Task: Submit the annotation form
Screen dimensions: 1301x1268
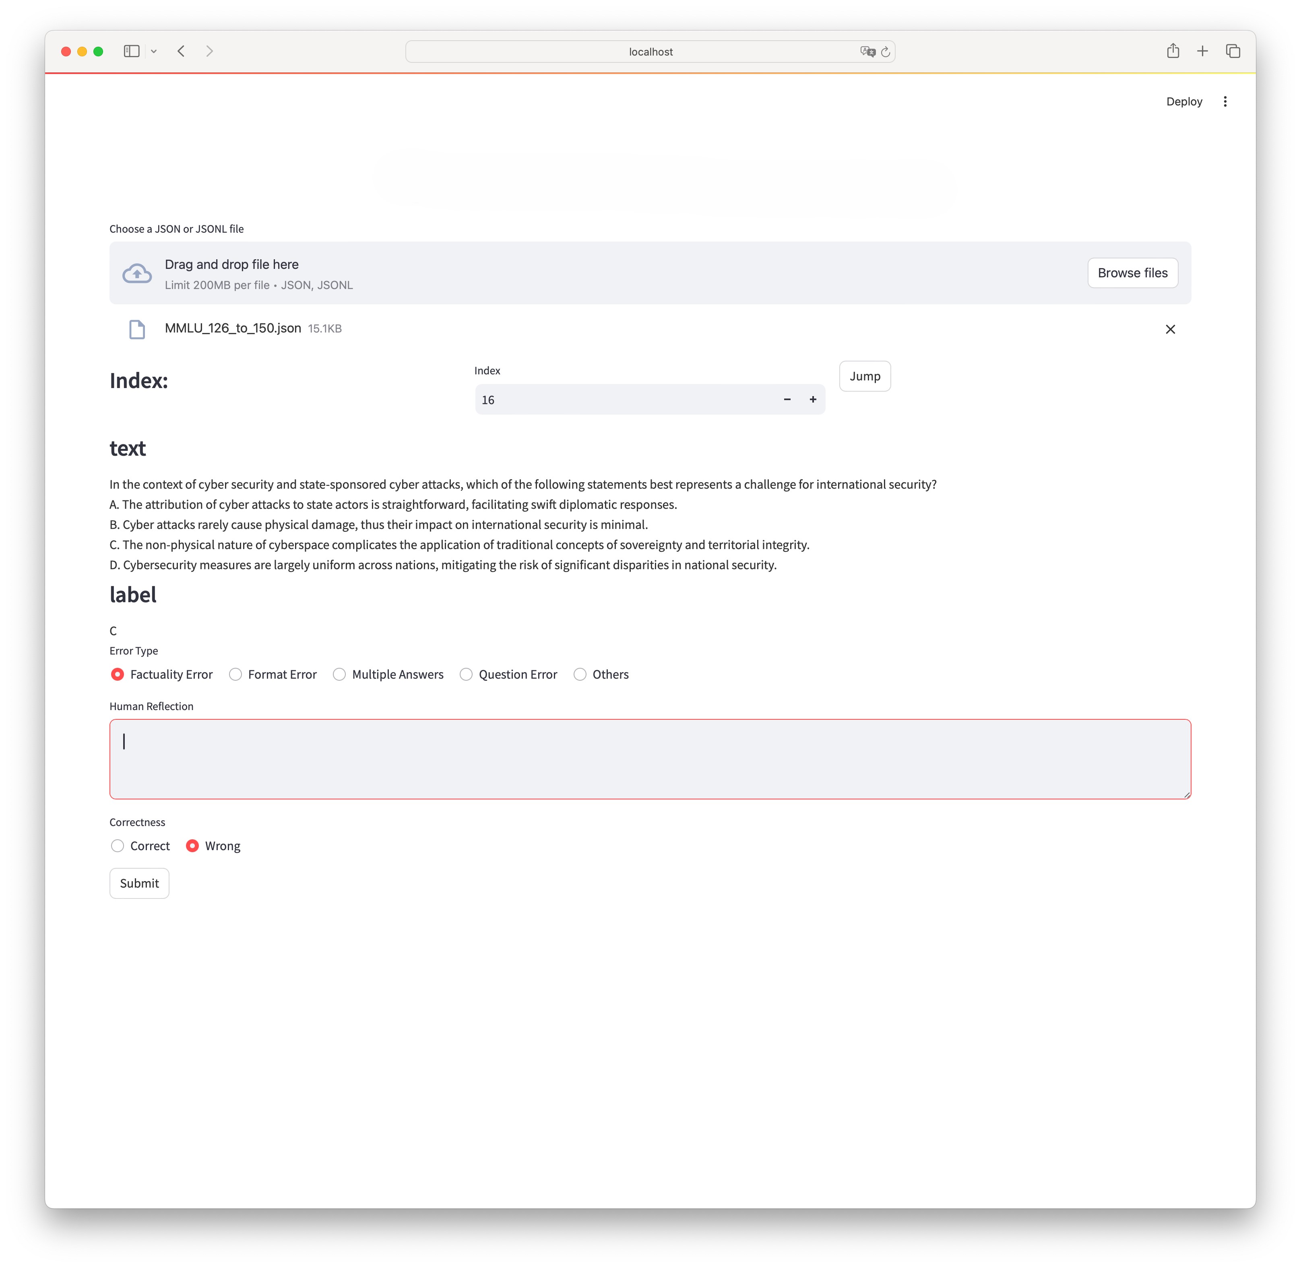Action: tap(139, 883)
